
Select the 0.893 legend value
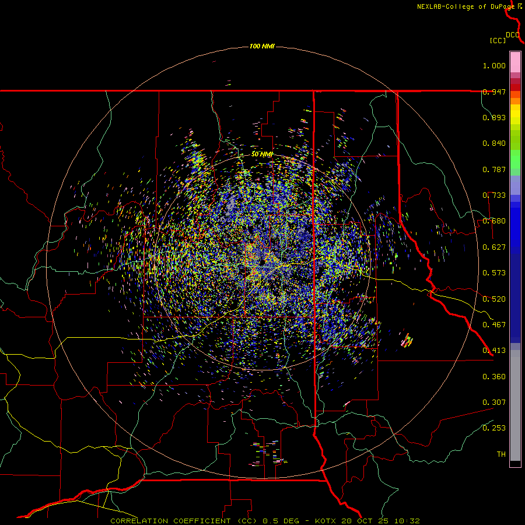tap(494, 117)
